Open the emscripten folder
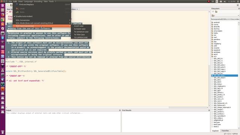 coord(218,31)
